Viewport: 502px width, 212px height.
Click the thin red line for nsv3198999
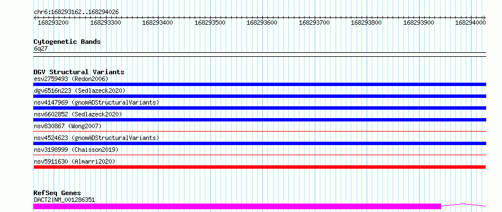[259, 155]
